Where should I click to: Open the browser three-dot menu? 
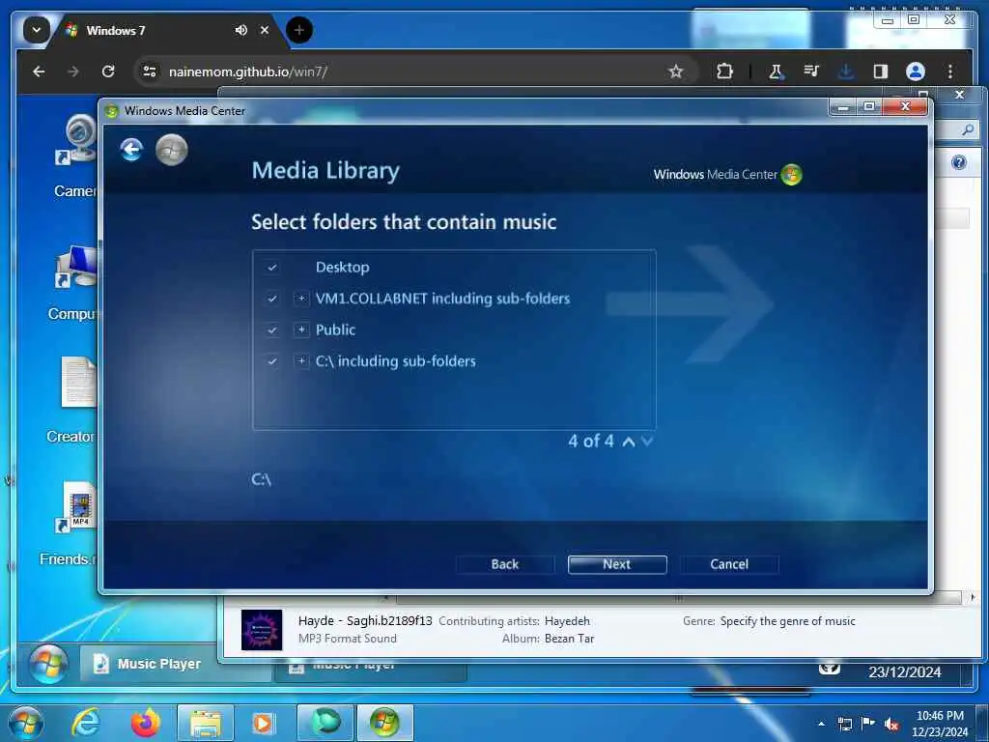point(950,71)
